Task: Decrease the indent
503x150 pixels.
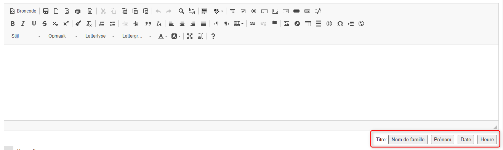Action: click(x=125, y=24)
